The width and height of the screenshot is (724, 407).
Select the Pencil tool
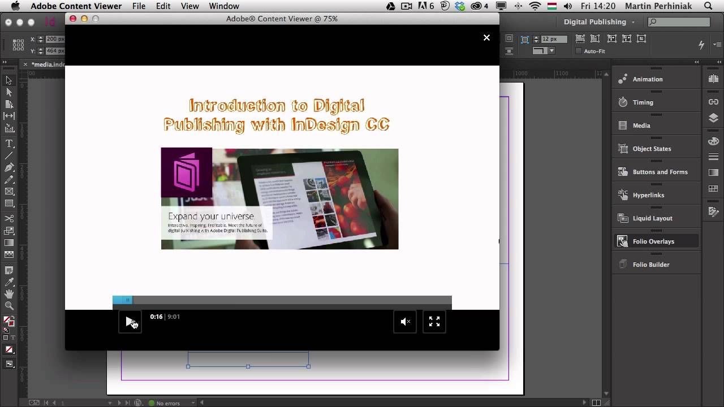(9, 179)
